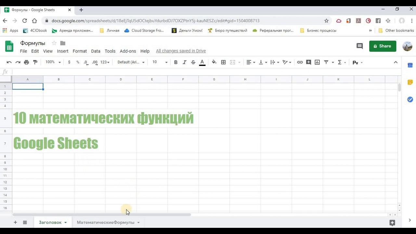Image resolution: width=416 pixels, height=234 pixels.
Task: Open the Apps shortcut in bookmarks bar
Action: click(x=10, y=31)
